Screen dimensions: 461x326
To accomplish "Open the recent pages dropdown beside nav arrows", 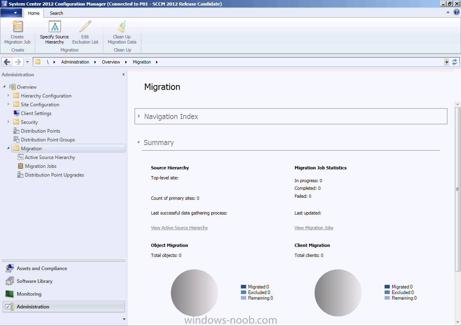I will pyautogui.click(x=27, y=62).
